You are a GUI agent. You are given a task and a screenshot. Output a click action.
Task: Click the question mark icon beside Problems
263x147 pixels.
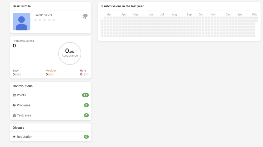pyautogui.click(x=14, y=105)
